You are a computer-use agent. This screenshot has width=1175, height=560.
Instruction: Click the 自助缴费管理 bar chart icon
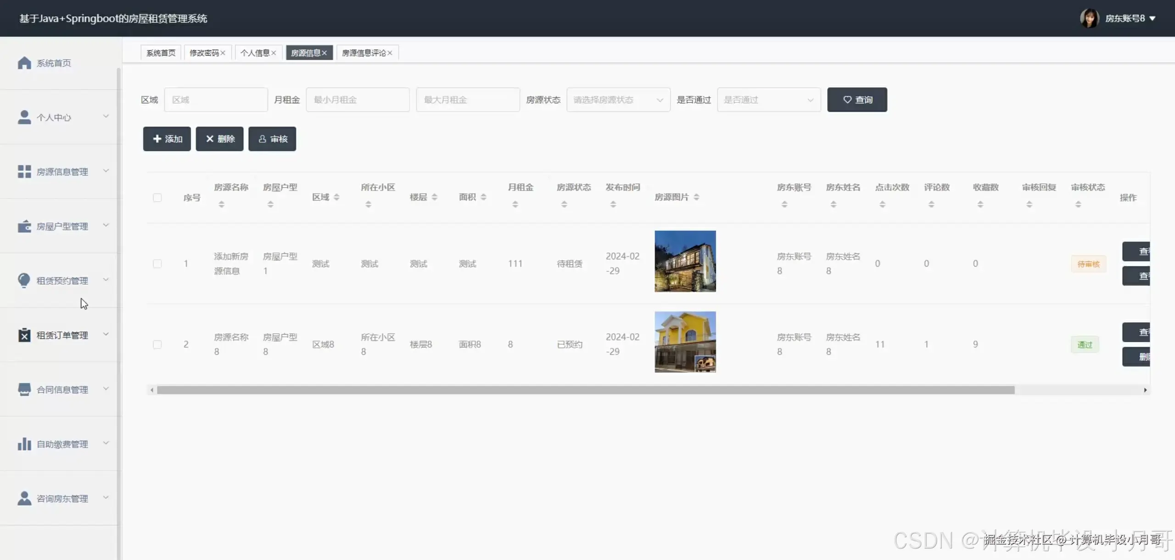(x=24, y=444)
